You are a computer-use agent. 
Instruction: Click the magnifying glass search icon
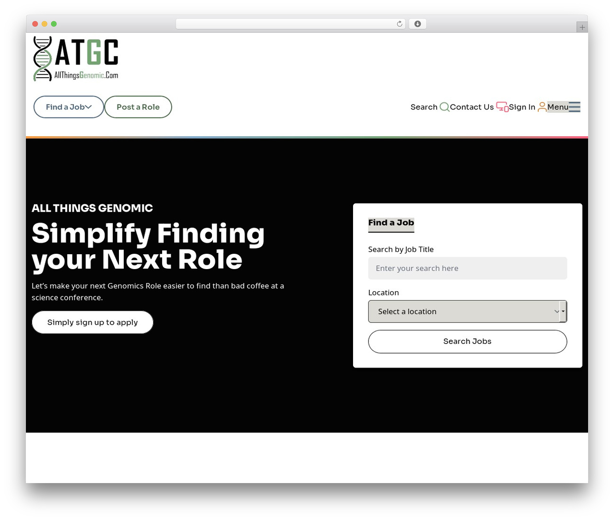[444, 107]
